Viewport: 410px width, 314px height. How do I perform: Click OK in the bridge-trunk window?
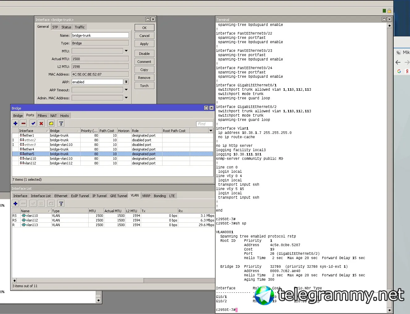coord(144,28)
